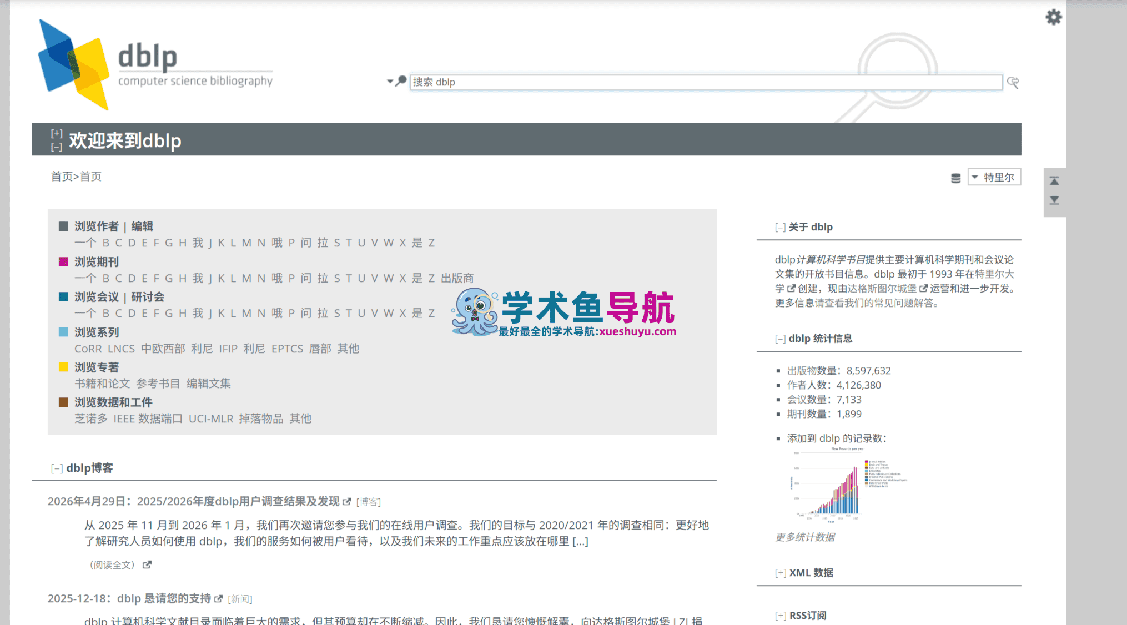Open the settings gear menu
The width and height of the screenshot is (1127, 625).
1053,17
